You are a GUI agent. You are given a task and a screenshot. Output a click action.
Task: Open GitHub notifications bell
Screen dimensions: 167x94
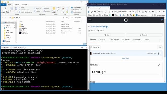(162, 20)
